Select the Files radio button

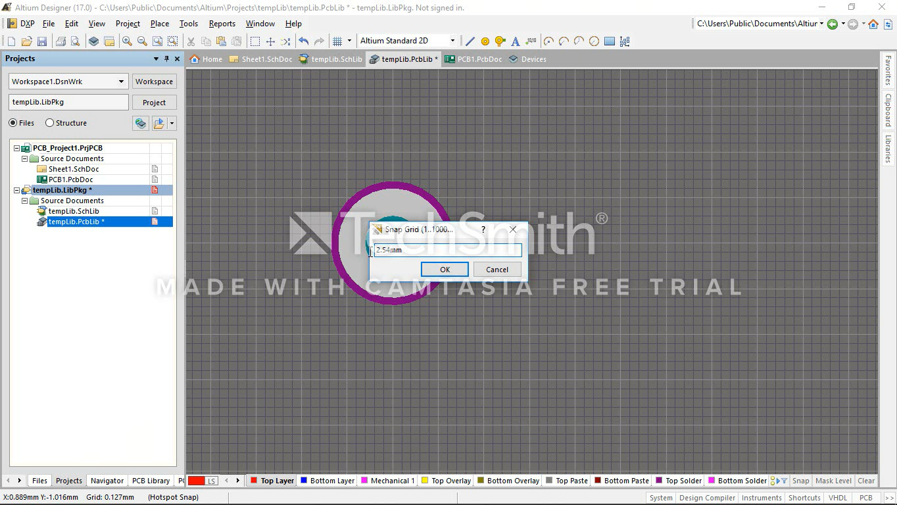coord(13,123)
